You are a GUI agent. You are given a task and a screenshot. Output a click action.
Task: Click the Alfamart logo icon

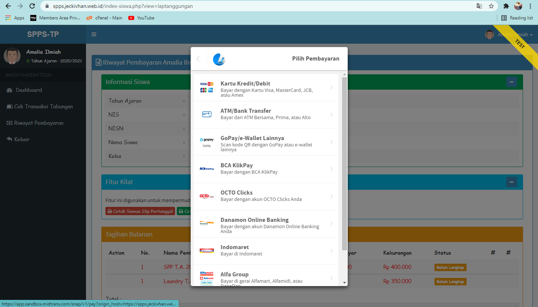pos(206,278)
